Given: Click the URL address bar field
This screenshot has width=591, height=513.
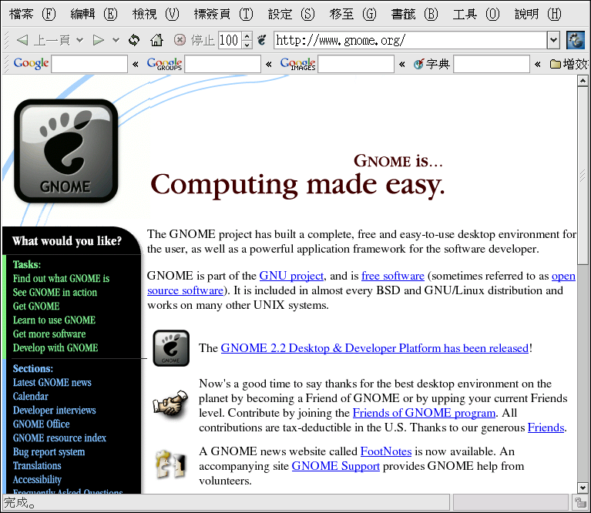Looking at the screenshot, I should (x=410, y=40).
